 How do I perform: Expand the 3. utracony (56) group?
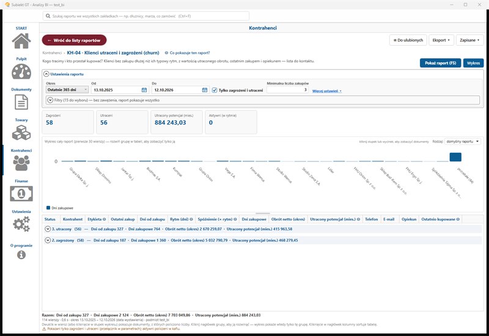pos(48,228)
